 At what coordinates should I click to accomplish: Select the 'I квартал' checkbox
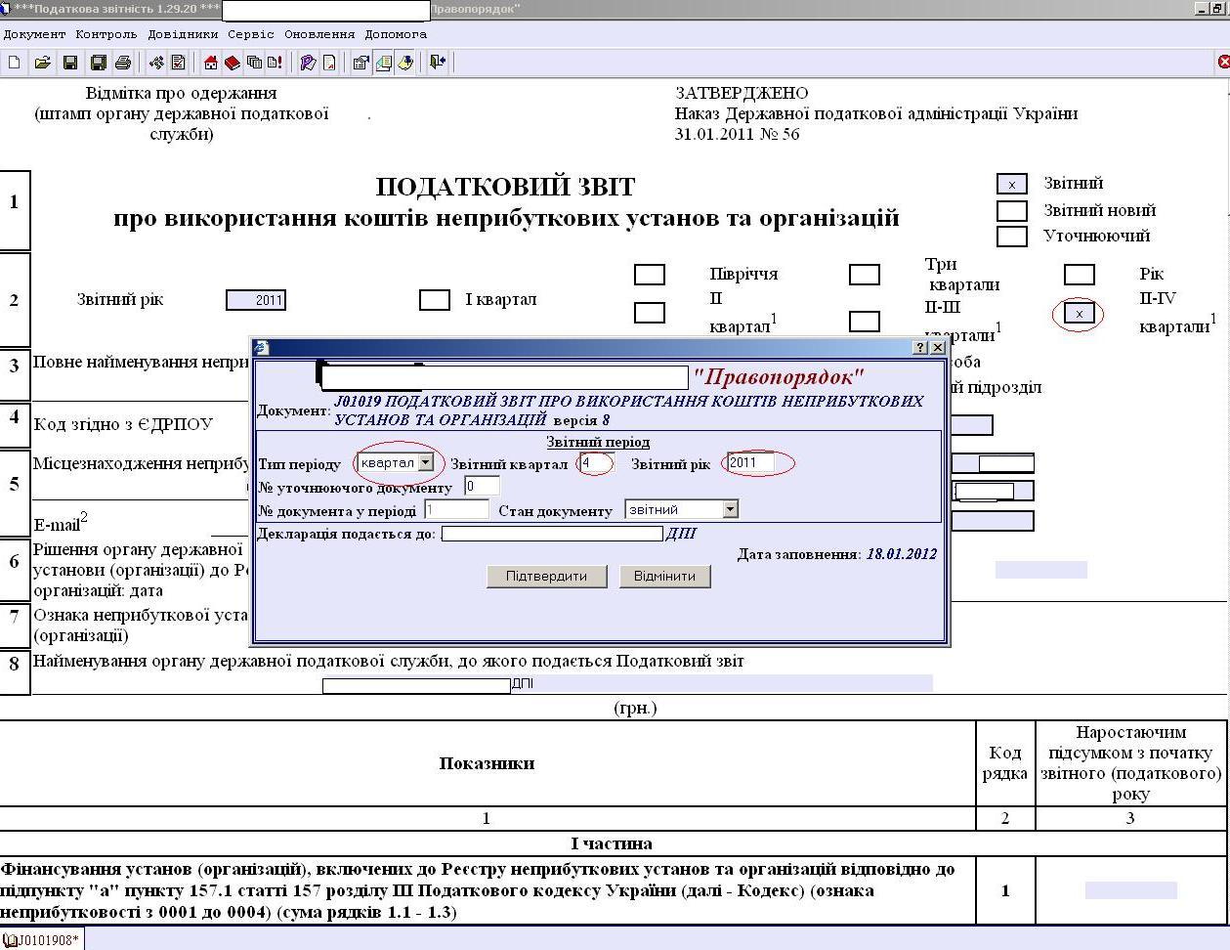pyautogui.click(x=434, y=300)
